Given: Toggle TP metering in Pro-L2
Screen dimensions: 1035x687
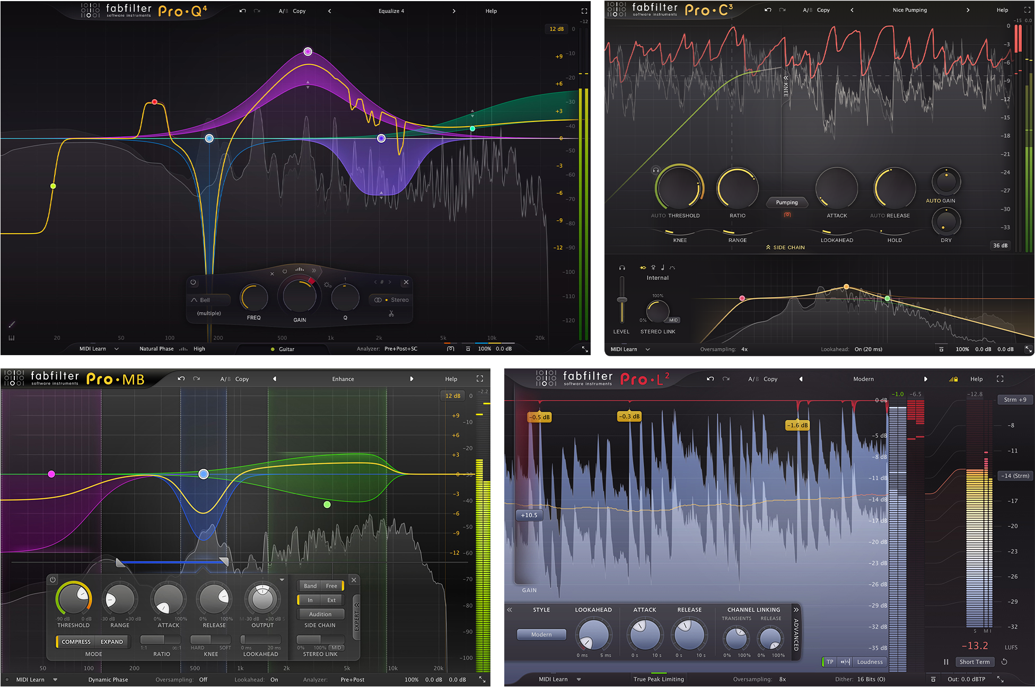Looking at the screenshot, I should [x=830, y=662].
